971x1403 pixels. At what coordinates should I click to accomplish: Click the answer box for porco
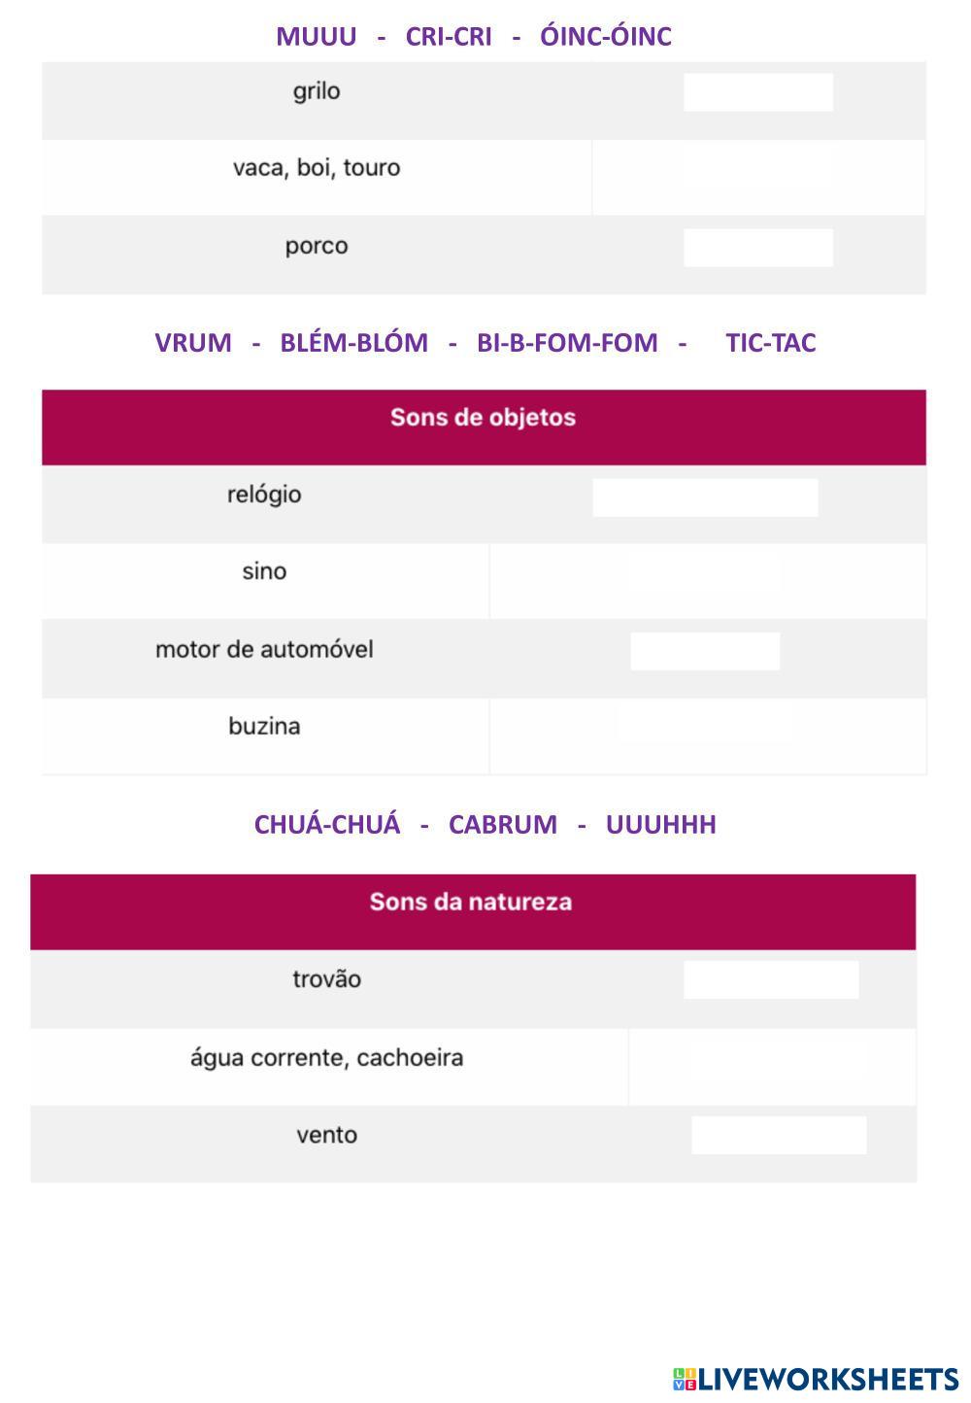click(x=757, y=248)
